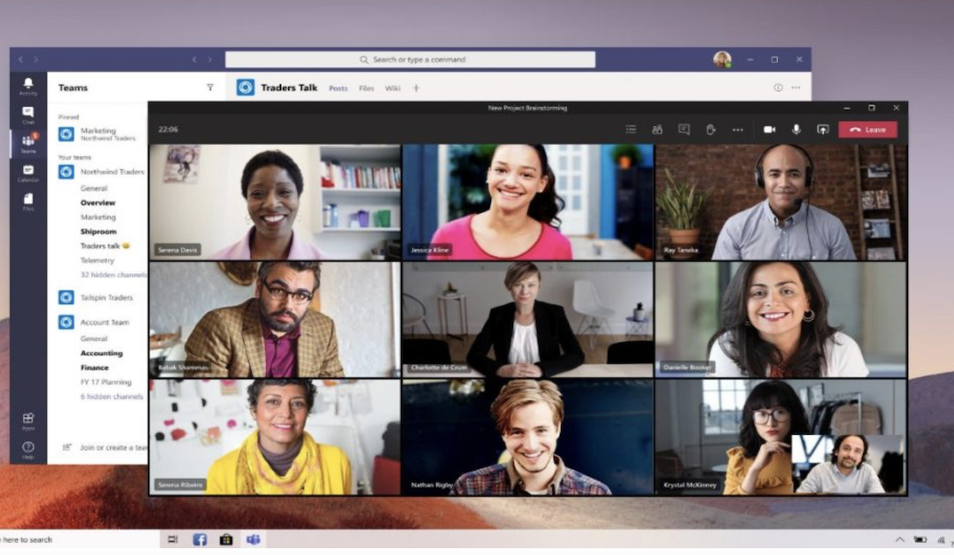954x555 pixels.
Task: Open the More actions menu in the meeting
Action: click(x=738, y=129)
